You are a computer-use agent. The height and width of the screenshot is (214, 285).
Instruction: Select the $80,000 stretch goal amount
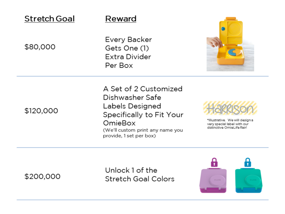pos(40,47)
